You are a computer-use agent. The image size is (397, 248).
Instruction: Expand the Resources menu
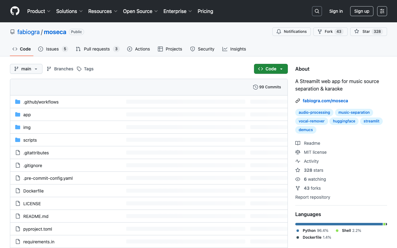pos(103,11)
